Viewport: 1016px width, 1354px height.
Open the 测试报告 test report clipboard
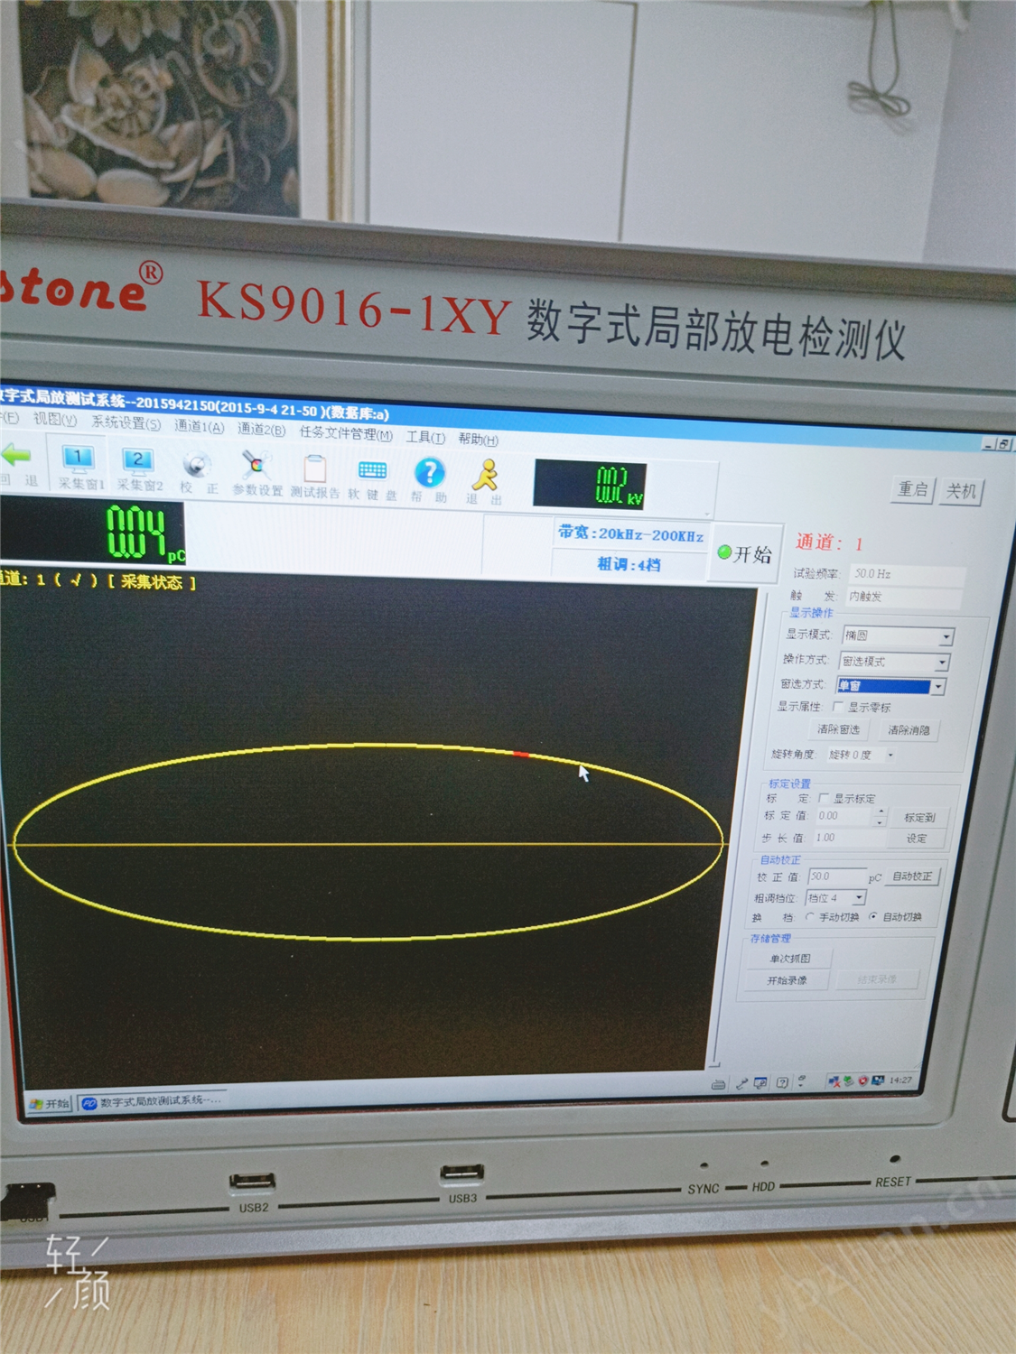[314, 475]
